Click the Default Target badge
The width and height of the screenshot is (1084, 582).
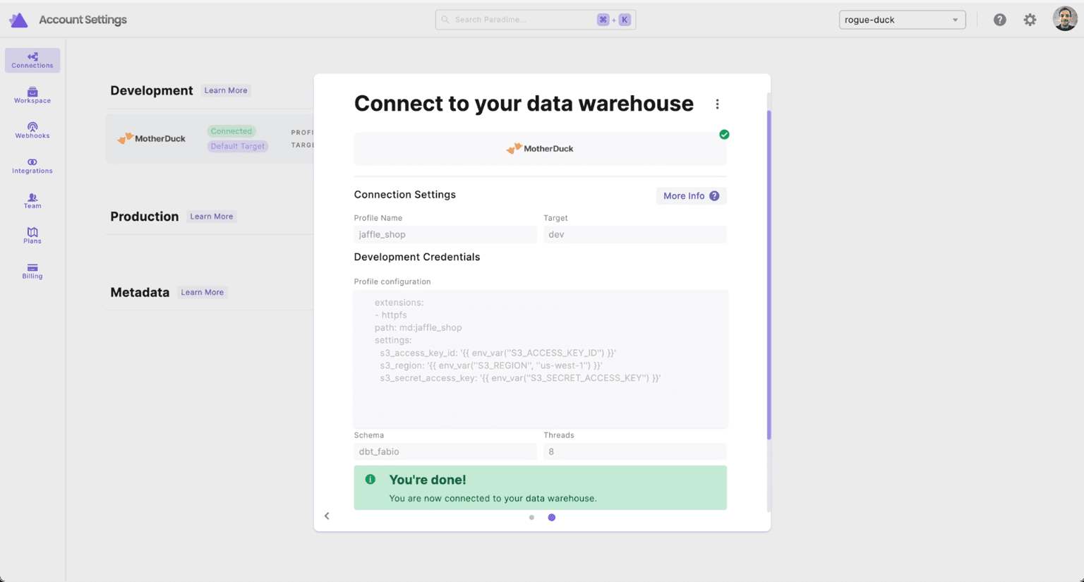238,146
